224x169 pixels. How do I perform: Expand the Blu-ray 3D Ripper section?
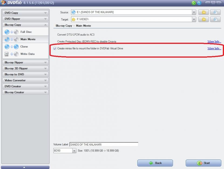25,68
